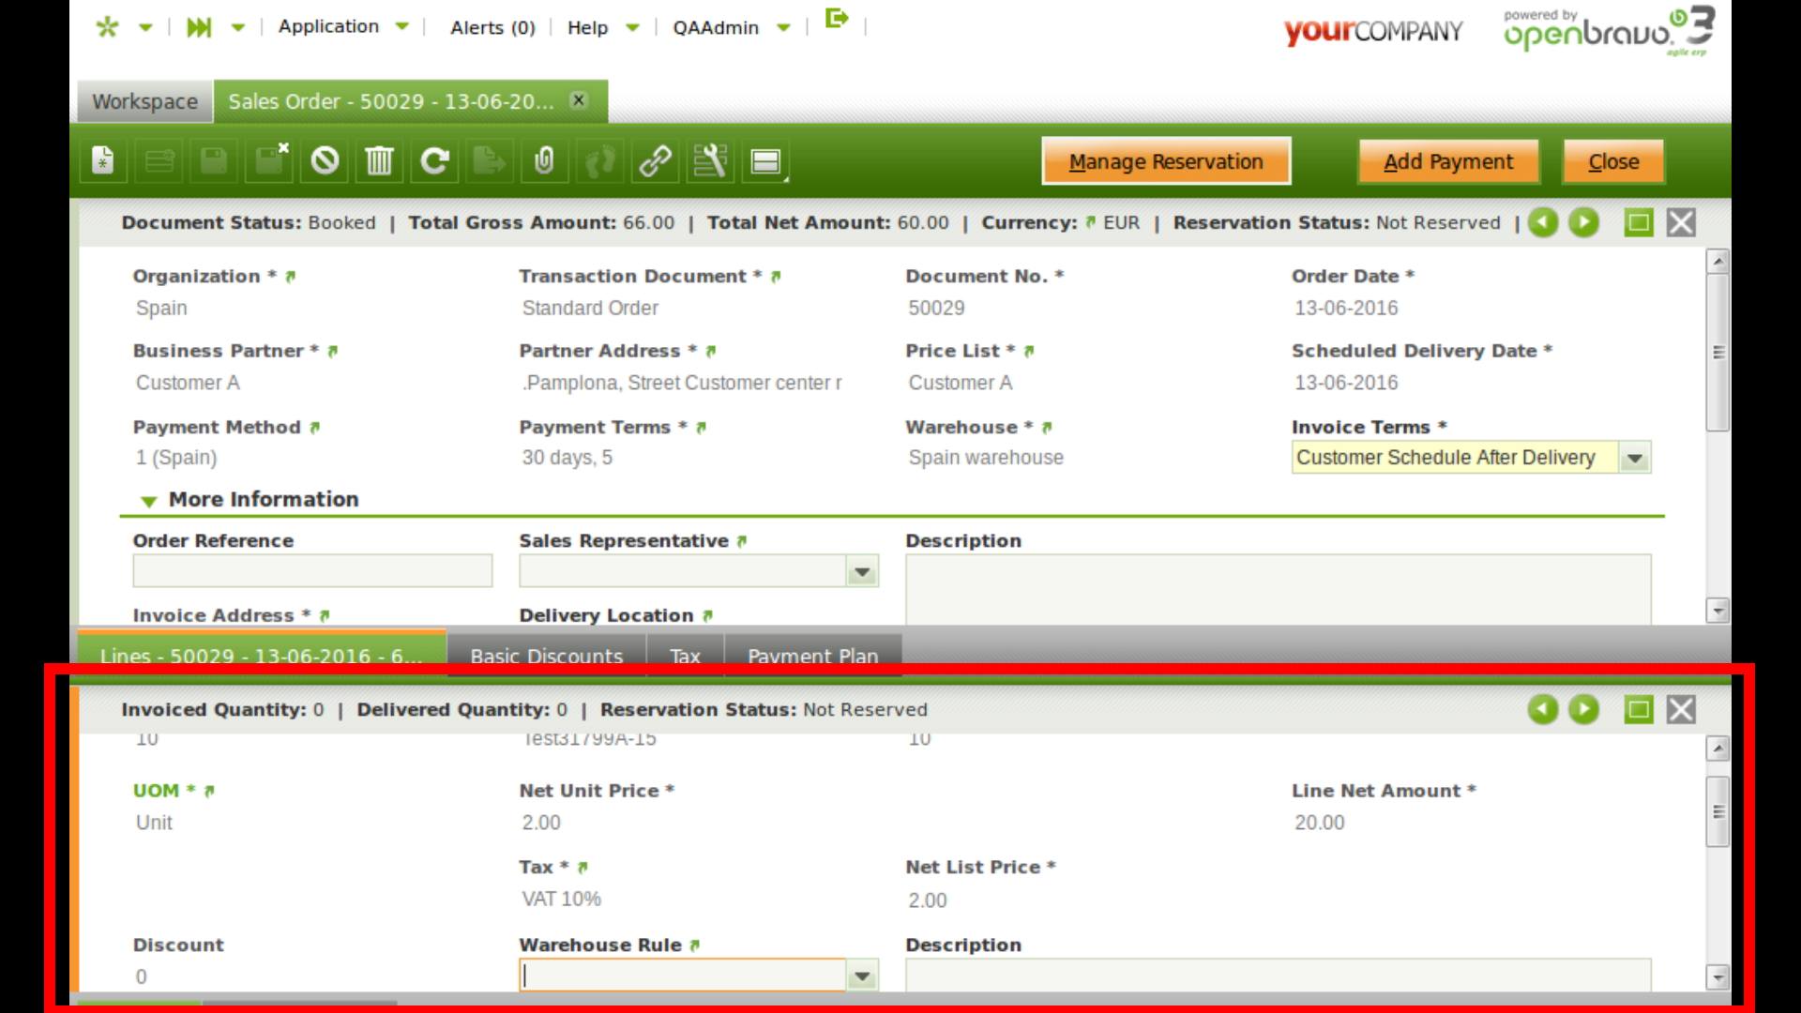Click the Undo changes circle-slash icon
1801x1013 pixels.
(x=325, y=161)
